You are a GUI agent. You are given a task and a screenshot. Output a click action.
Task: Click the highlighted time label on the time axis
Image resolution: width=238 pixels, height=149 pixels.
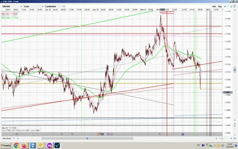point(162,10)
